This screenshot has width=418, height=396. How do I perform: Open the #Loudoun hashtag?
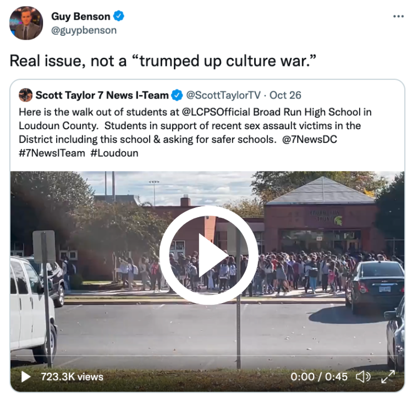[x=114, y=153]
